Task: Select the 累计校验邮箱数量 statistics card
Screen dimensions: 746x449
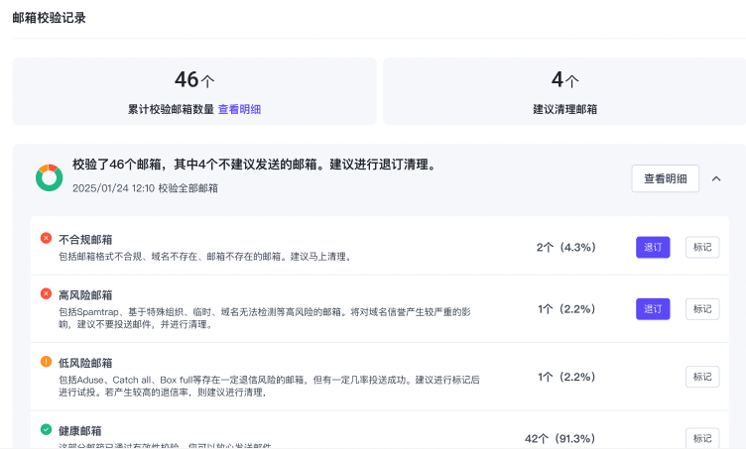Action: (x=194, y=91)
